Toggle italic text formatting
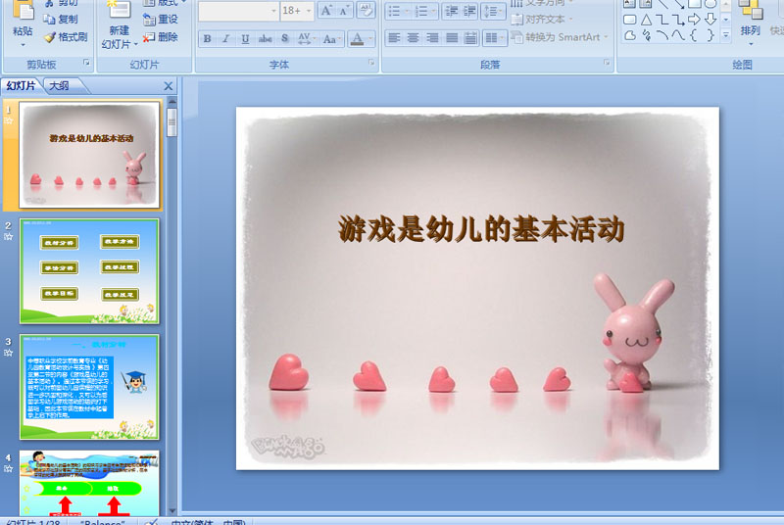Screen dimensions: 784x525 click(226, 39)
